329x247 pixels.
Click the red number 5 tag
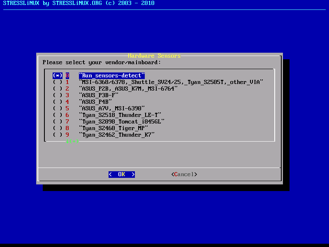pyautogui.click(x=67, y=108)
